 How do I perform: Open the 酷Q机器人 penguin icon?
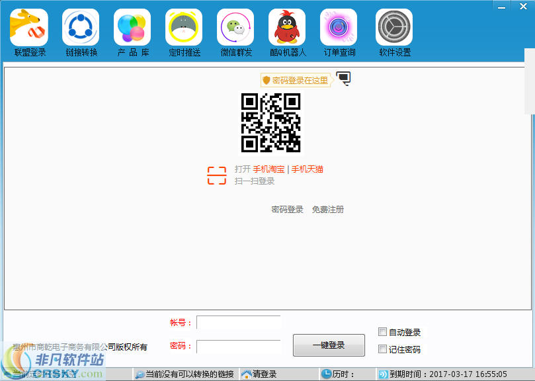click(x=287, y=27)
